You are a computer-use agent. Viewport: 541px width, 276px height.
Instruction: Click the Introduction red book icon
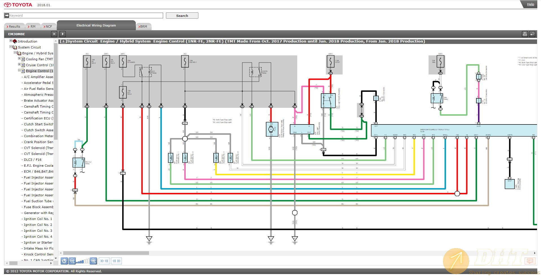(15, 41)
